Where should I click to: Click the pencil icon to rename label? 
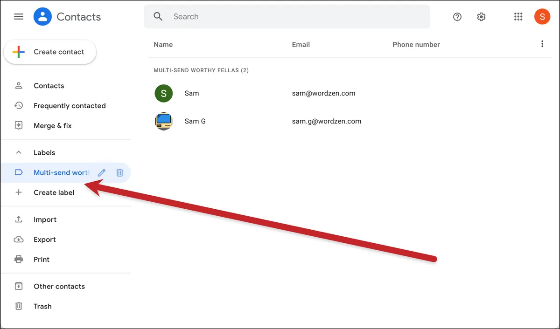(102, 173)
